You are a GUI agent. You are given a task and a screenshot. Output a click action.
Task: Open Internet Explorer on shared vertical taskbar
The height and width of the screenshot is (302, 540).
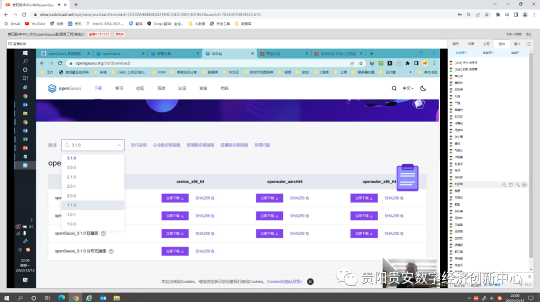point(25,87)
